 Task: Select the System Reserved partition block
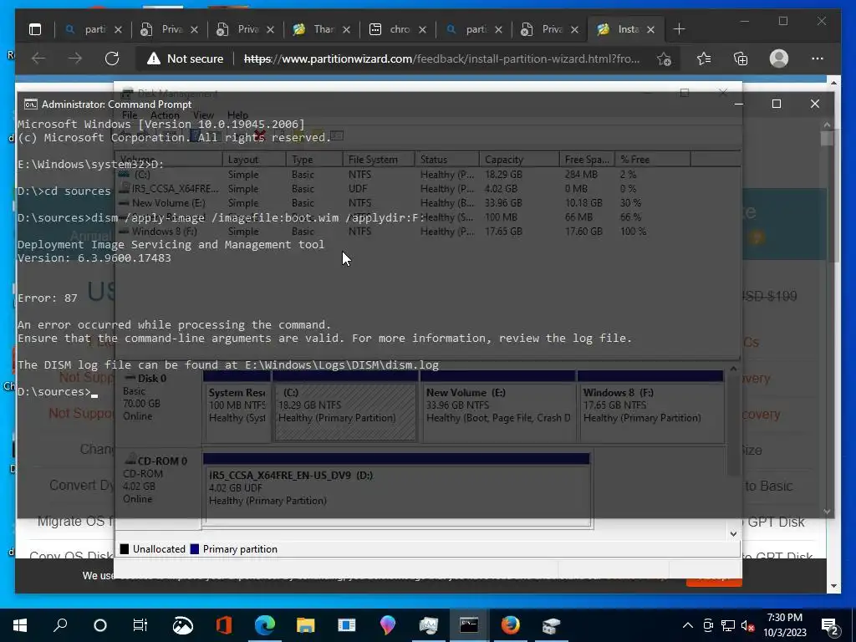click(x=237, y=407)
